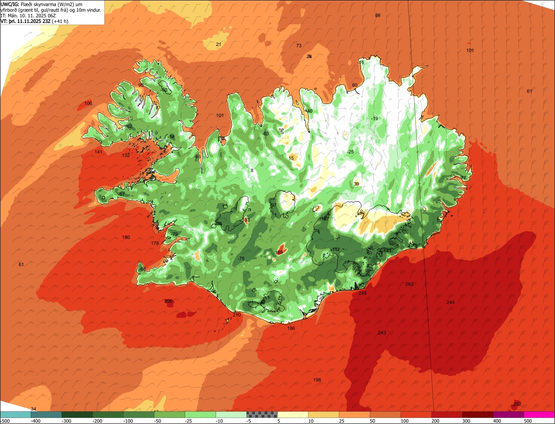Click the -19 value in northeast Iceland
Image resolution: width=555 pixels, height=424 pixels.
tap(375, 119)
